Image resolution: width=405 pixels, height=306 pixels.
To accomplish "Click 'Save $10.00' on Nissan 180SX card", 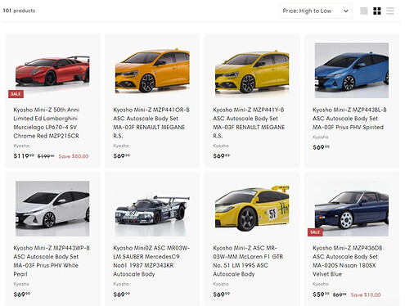I will pos(366,295).
